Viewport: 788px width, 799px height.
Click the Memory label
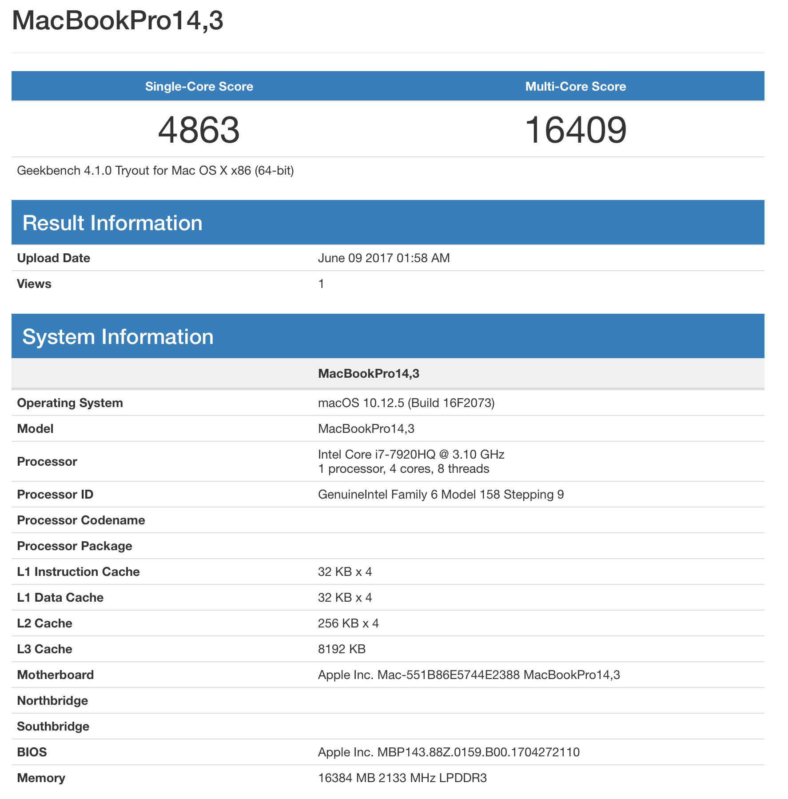[41, 778]
